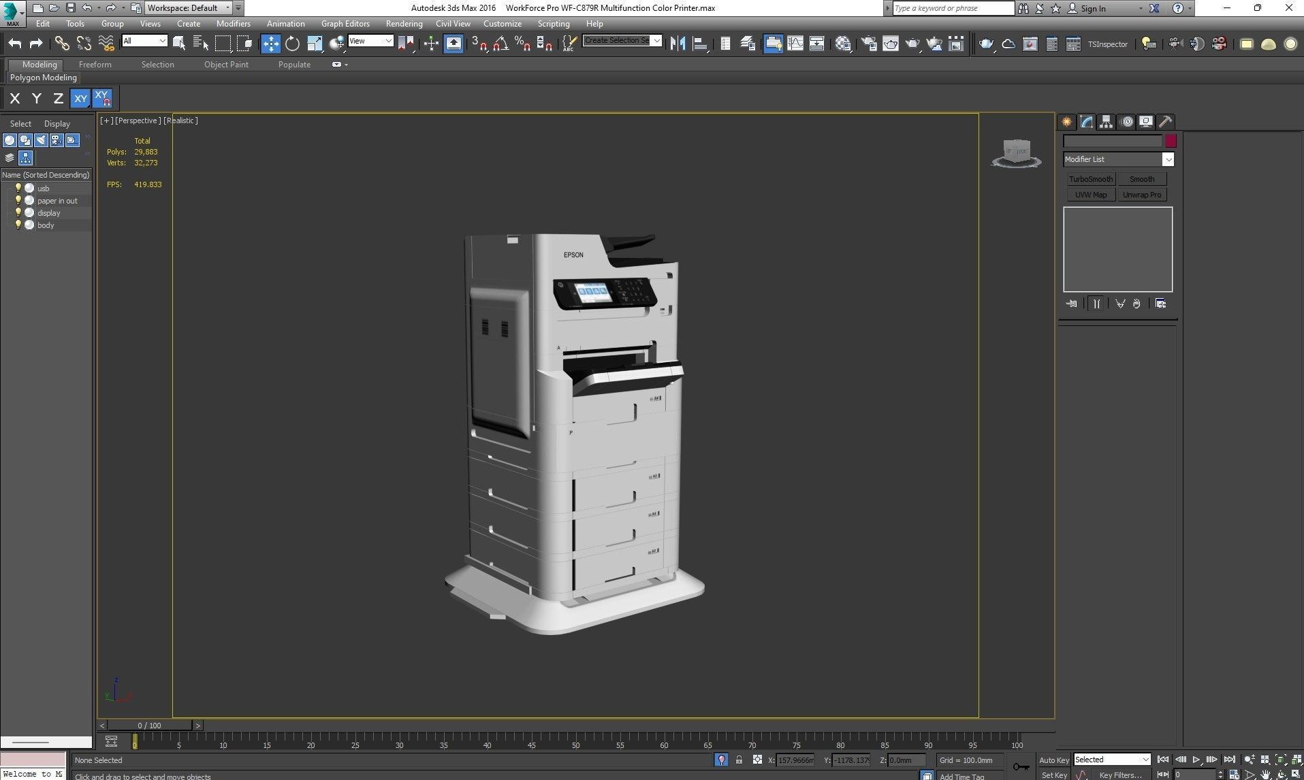Open Select by Name list

coord(201,44)
